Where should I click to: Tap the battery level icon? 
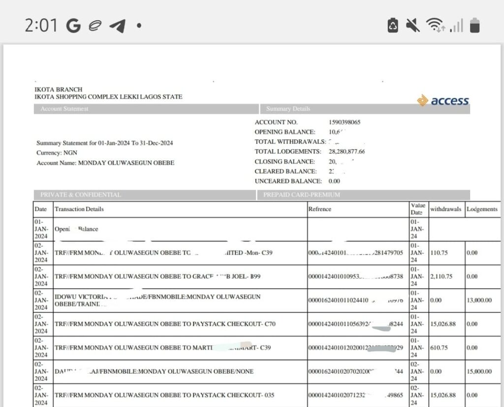coord(475,26)
